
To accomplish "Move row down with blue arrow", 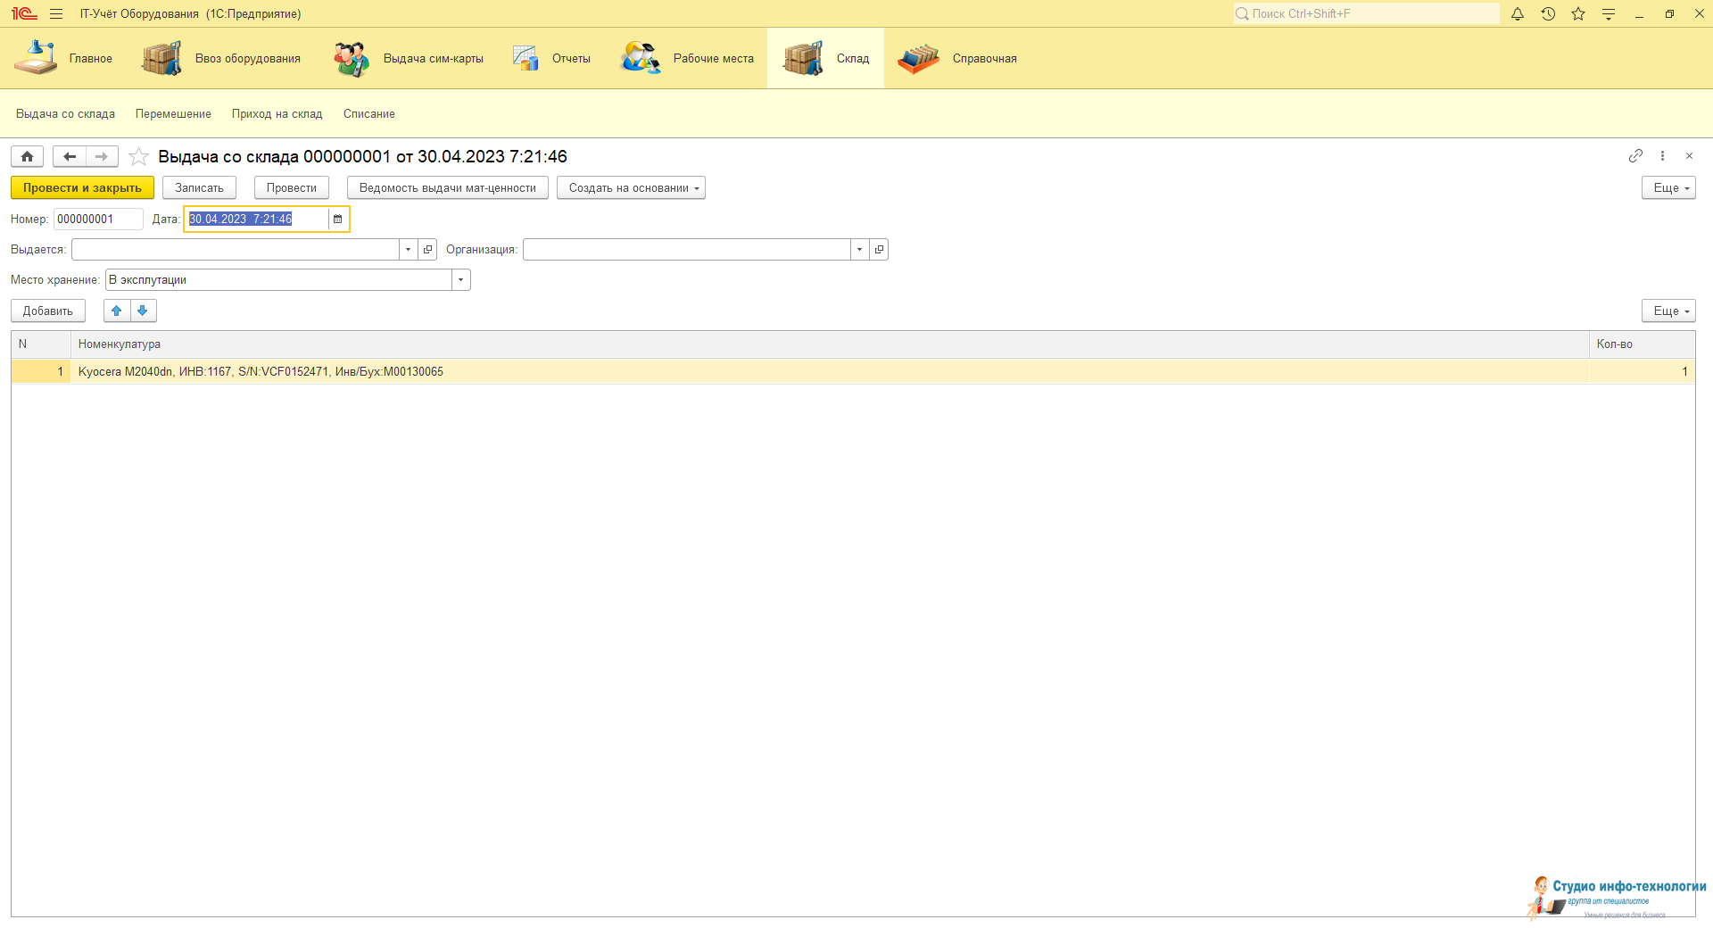I will point(143,311).
